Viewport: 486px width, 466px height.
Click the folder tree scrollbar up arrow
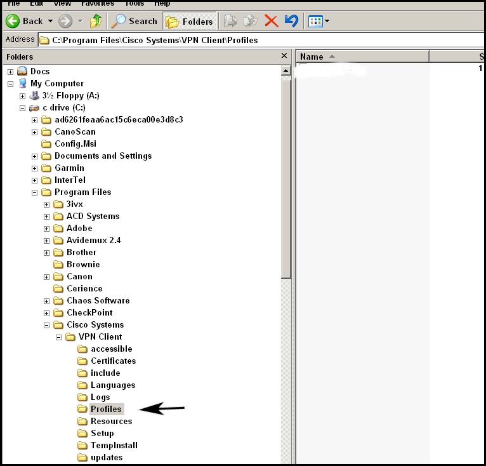(286, 70)
